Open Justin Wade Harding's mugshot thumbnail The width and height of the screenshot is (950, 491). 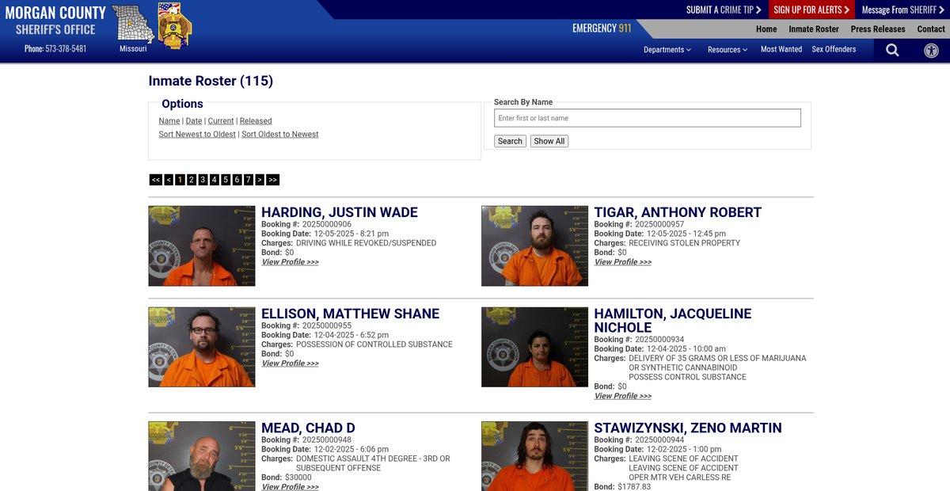pos(202,246)
